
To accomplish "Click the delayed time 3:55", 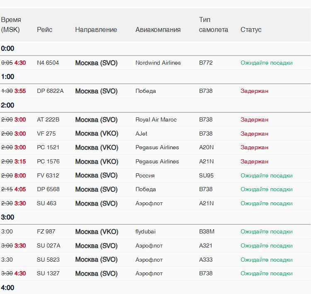I will (20, 91).
